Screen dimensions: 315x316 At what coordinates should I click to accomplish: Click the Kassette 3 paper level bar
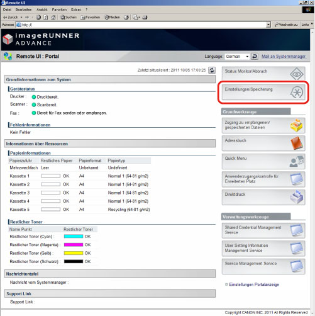tap(50, 193)
